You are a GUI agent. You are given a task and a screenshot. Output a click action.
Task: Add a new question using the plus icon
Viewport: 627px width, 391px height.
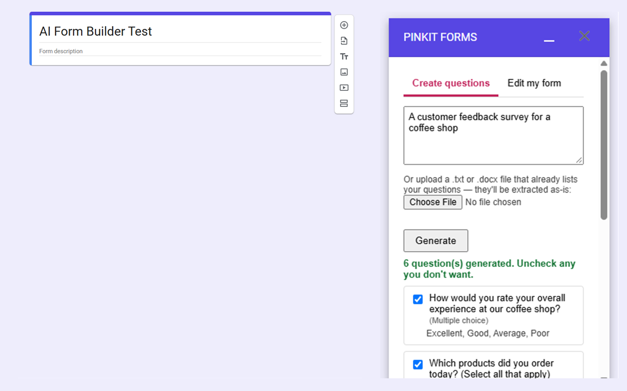tap(344, 25)
